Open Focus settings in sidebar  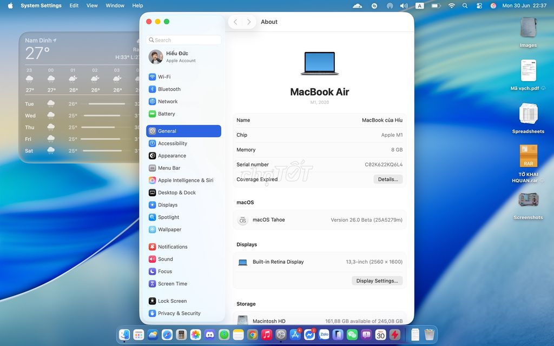click(183, 271)
